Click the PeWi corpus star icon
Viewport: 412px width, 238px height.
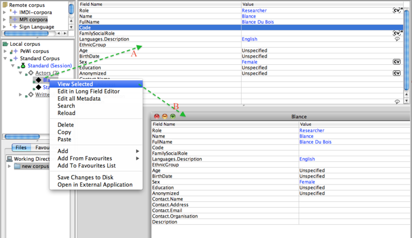point(15,51)
